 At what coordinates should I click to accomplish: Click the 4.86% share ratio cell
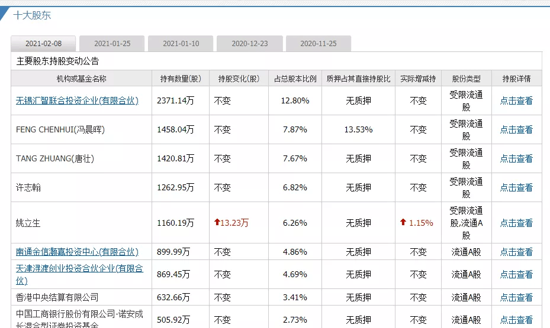(295, 252)
